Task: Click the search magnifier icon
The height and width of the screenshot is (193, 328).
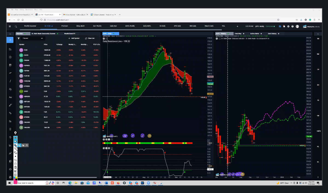Action: tap(16, 26)
